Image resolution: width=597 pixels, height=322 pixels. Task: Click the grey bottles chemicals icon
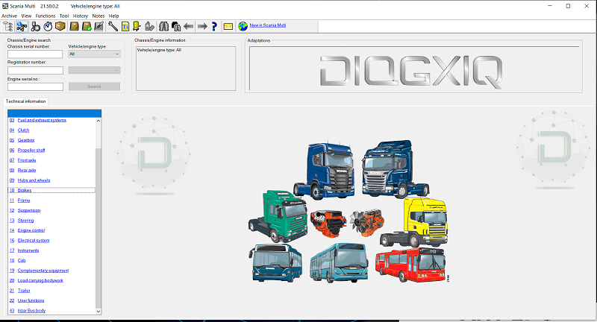pos(150,26)
